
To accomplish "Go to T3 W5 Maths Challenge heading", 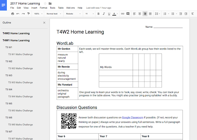I will pos(21,111).
